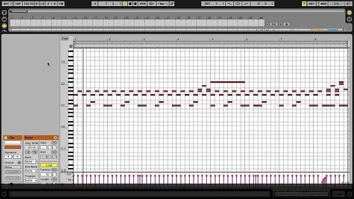Open Session view selector icon
Screen dimensions: 354x199
pyautogui.click(x=350, y=19)
